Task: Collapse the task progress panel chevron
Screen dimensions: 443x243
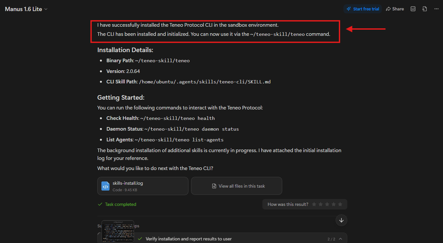Action: [340, 239]
